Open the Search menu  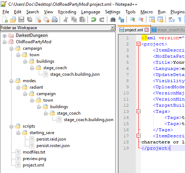(33, 12)
